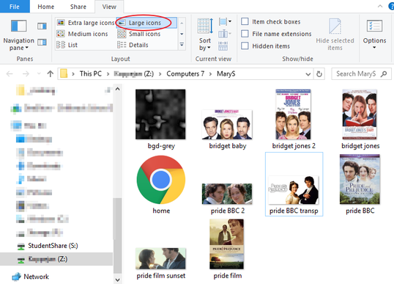This screenshot has width=394, height=284.
Task: Expand the chevron after Computers 7
Action: pyautogui.click(x=211, y=74)
